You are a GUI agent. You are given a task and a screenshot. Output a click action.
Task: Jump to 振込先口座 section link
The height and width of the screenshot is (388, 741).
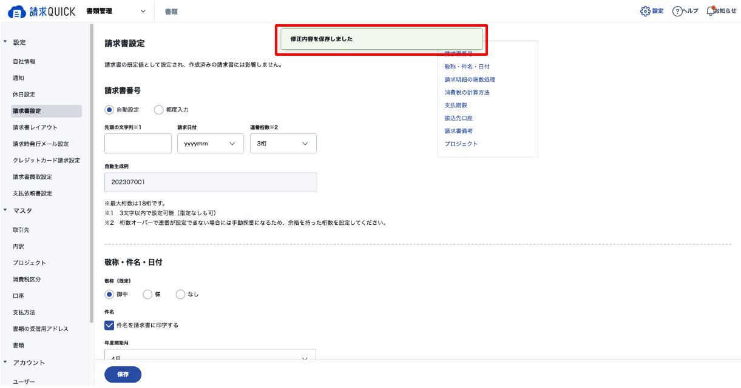tap(458, 118)
